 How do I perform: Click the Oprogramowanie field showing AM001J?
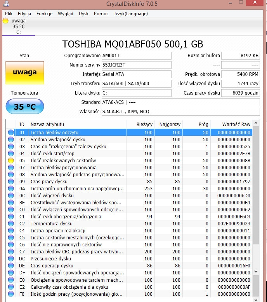click(x=136, y=56)
